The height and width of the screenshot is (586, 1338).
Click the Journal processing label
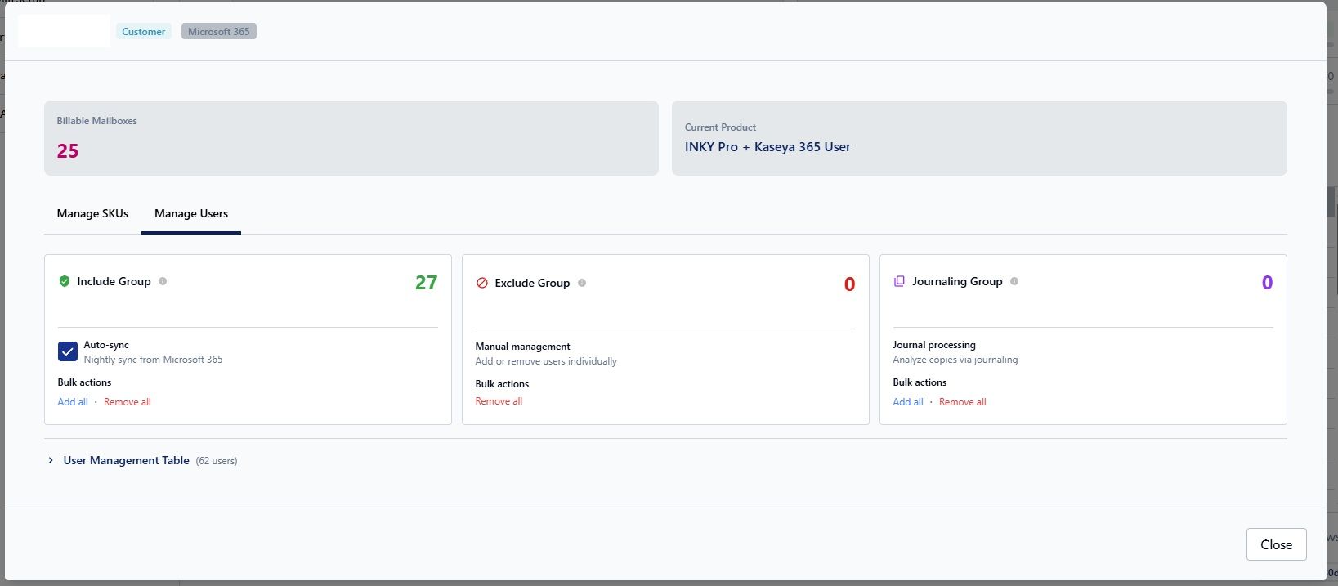934,345
